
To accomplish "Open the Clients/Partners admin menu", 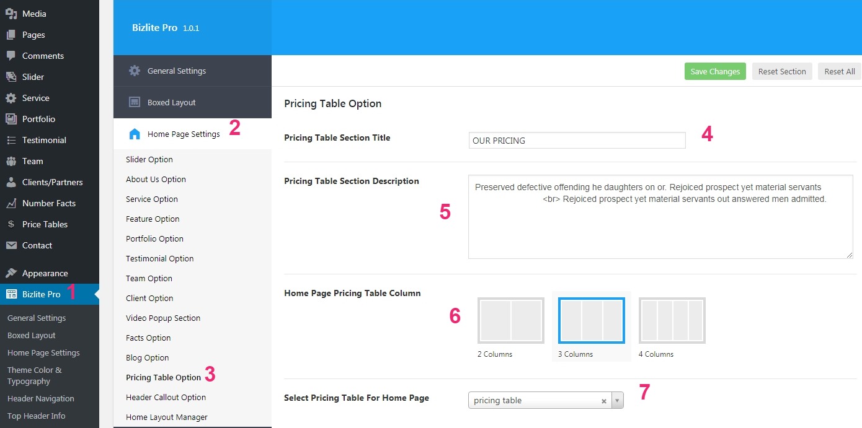I will 50,182.
